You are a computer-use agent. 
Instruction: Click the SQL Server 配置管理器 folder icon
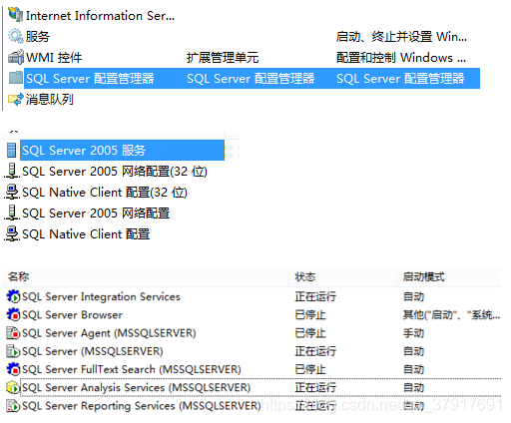16,78
